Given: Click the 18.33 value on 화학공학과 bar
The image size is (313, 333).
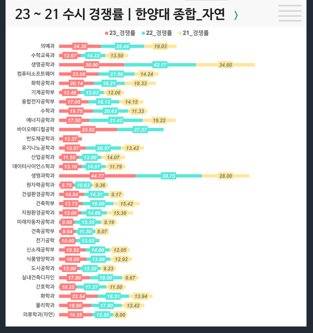Looking at the screenshot, I should pyautogui.click(x=140, y=83).
